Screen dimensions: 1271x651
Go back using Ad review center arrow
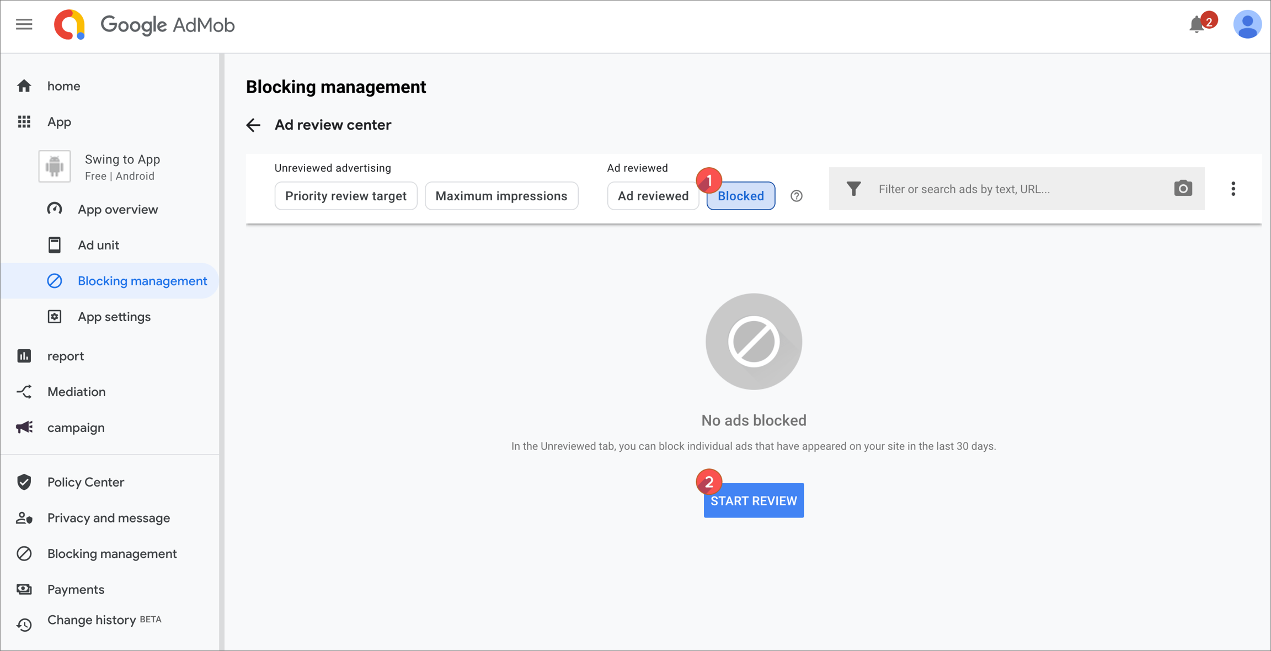(x=253, y=125)
